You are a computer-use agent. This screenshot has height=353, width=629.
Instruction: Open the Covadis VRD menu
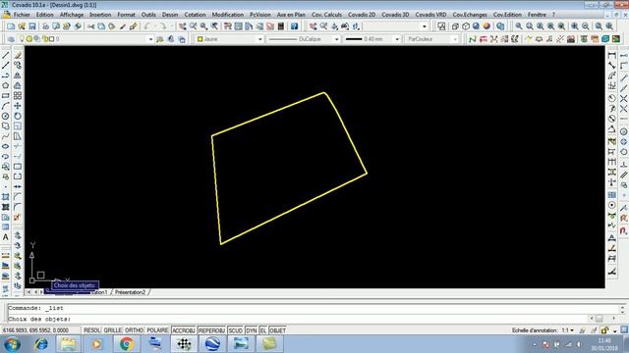click(x=430, y=15)
